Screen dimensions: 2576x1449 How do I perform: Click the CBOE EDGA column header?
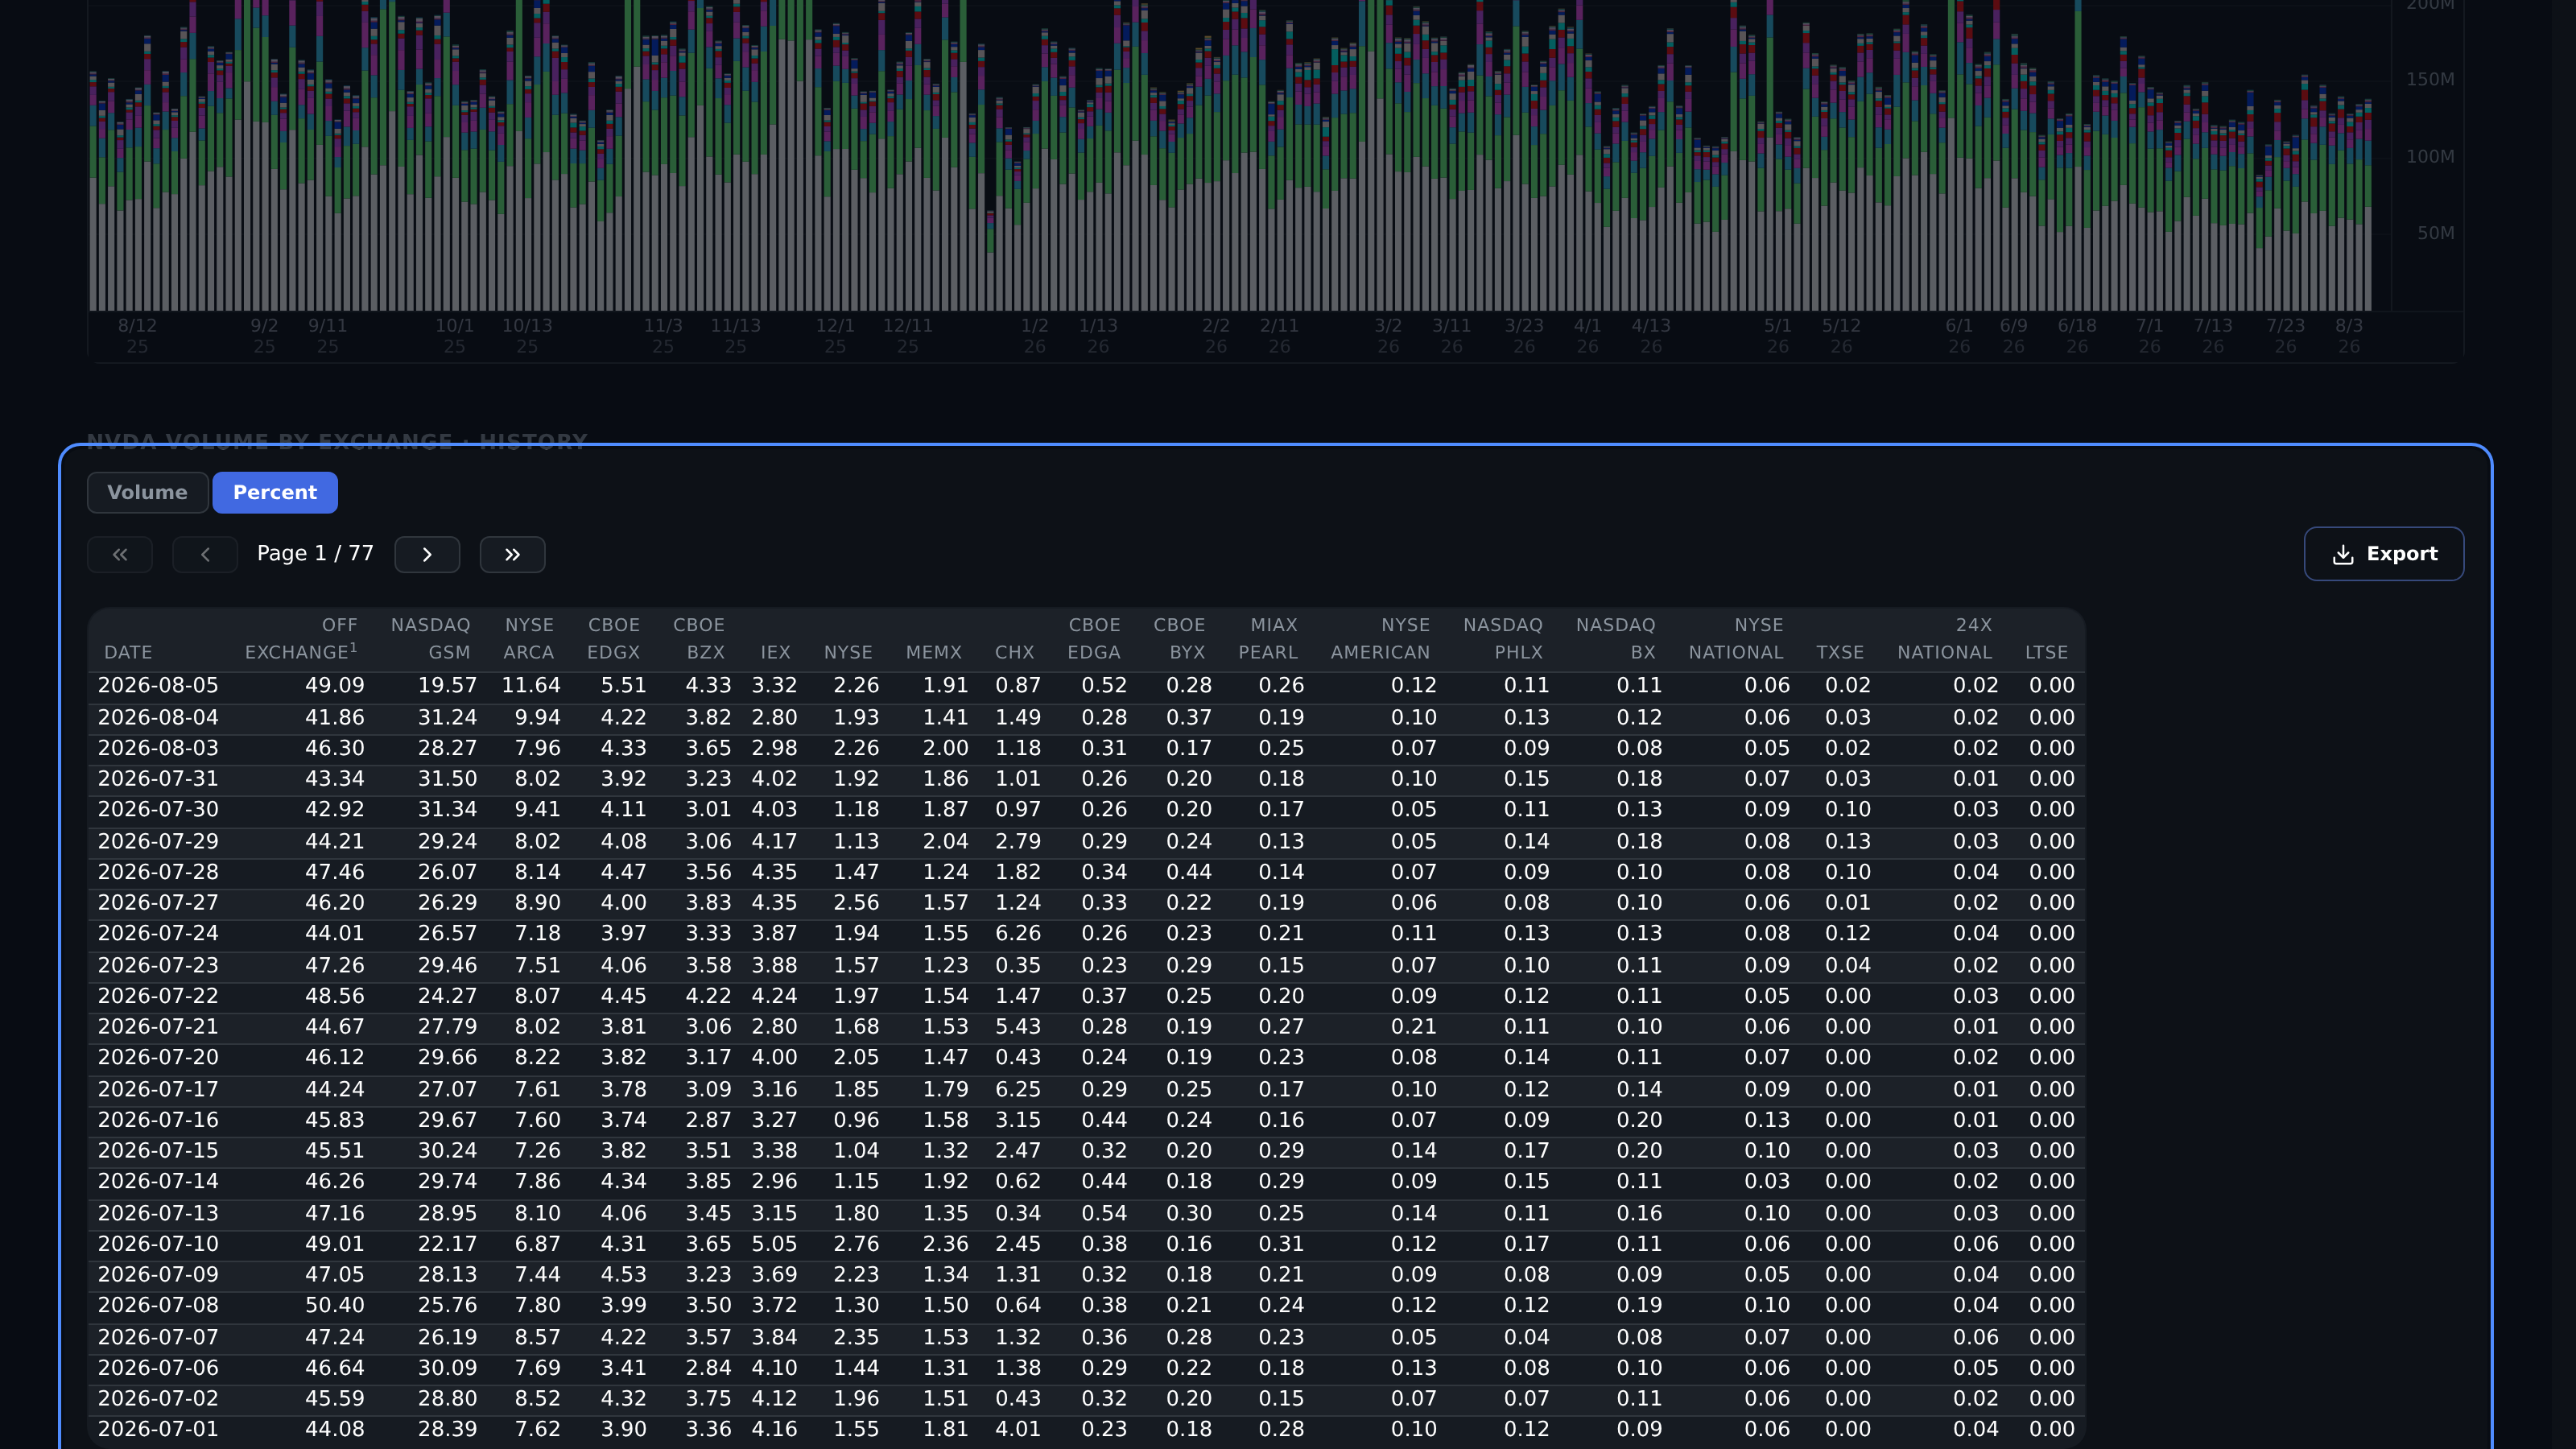[1094, 638]
